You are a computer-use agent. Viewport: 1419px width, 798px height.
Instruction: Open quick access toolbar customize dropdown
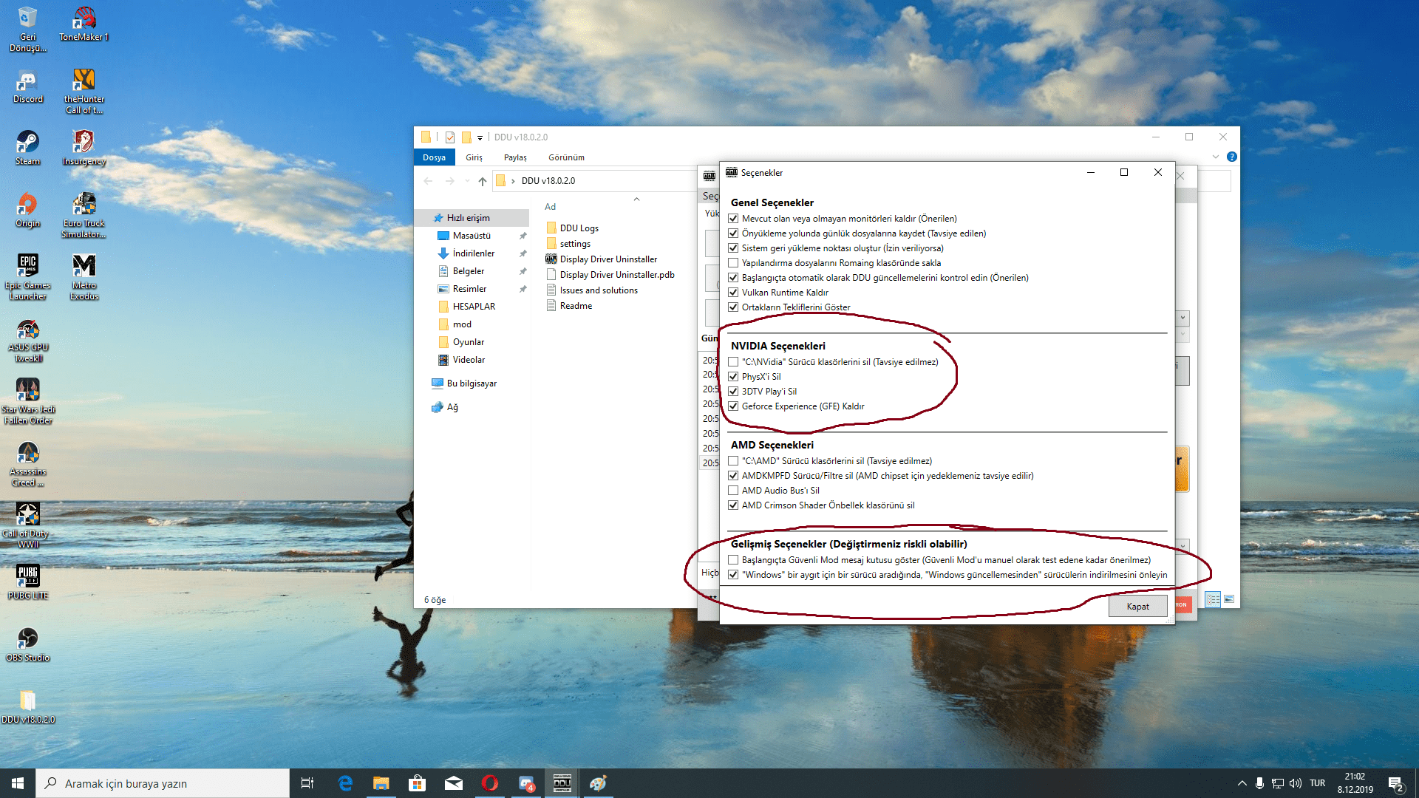click(x=480, y=137)
